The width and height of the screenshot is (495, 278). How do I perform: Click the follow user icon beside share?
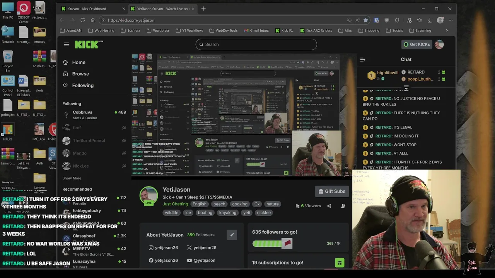tap(343, 206)
